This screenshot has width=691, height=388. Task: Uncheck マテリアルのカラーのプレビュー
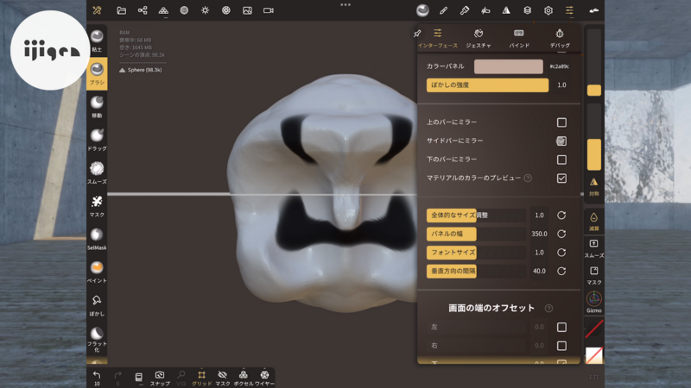click(561, 178)
